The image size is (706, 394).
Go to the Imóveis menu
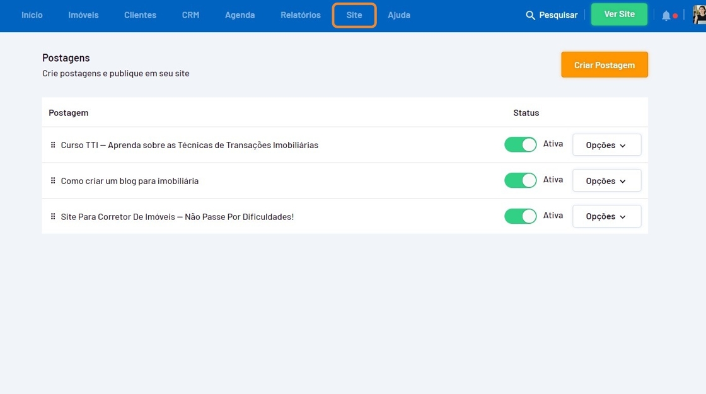[x=83, y=15]
